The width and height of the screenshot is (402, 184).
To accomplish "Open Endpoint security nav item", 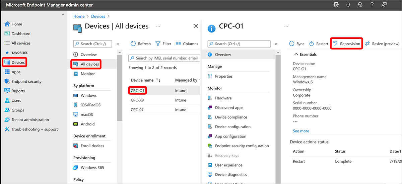I will (23, 81).
